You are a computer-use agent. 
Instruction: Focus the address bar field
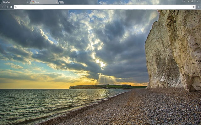105,7
